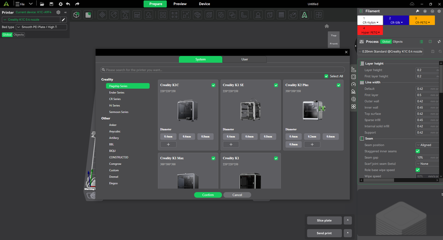Switch to the User tab
Screen dimensions: 443x240
coord(244,59)
